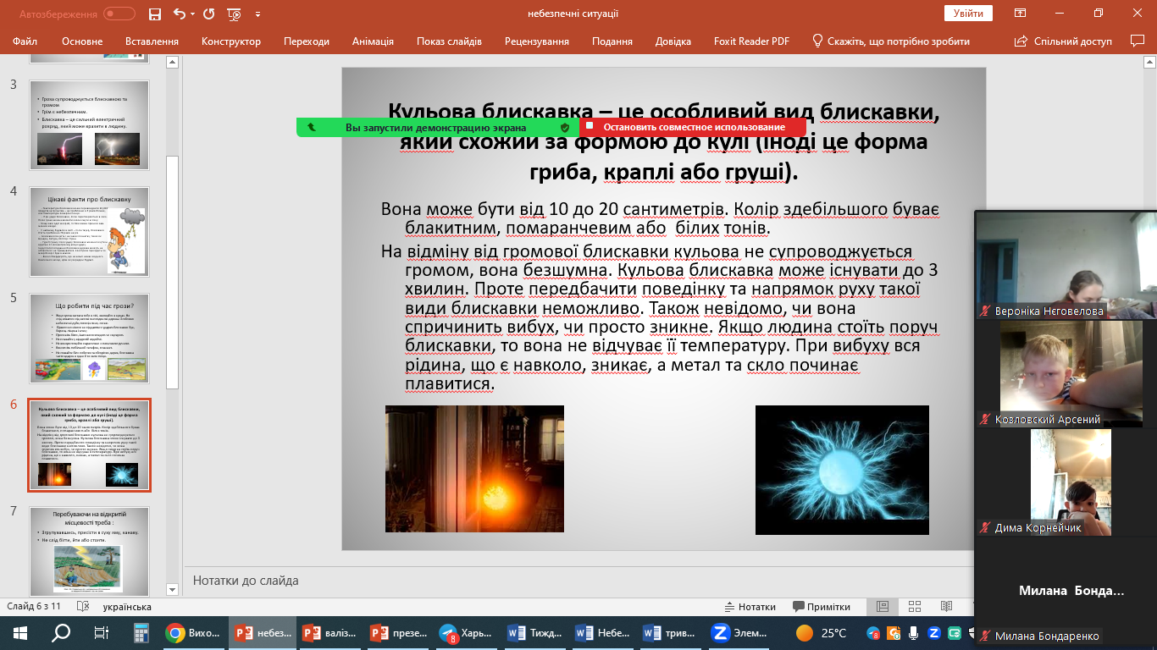Switch to PowerPoint валіз… taskbar item
The image size is (1157, 650).
click(329, 632)
